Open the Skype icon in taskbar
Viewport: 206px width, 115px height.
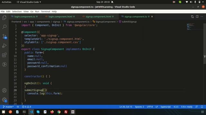point(38,112)
